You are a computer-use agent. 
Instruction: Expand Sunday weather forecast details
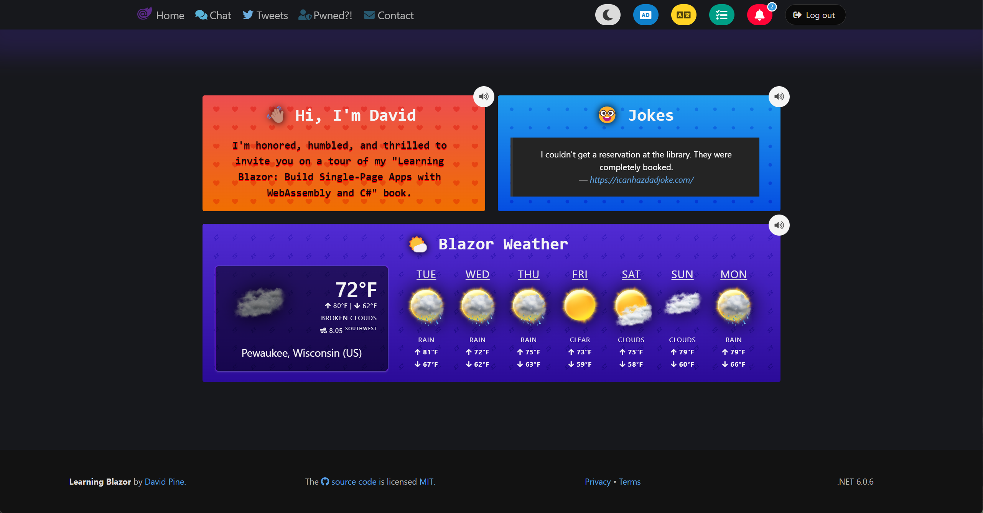pyautogui.click(x=682, y=274)
